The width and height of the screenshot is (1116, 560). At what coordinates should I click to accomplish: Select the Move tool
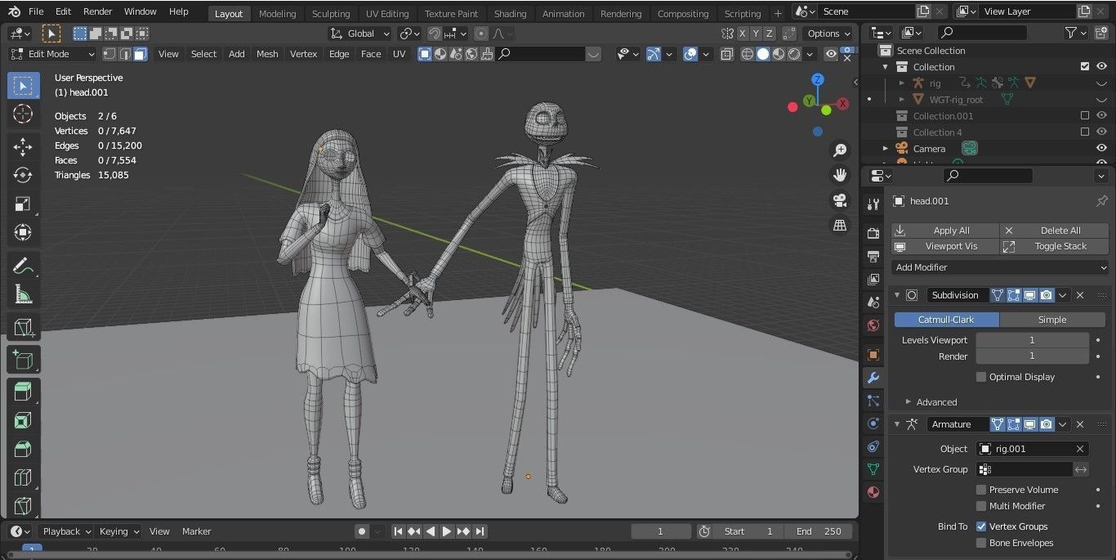(23, 147)
